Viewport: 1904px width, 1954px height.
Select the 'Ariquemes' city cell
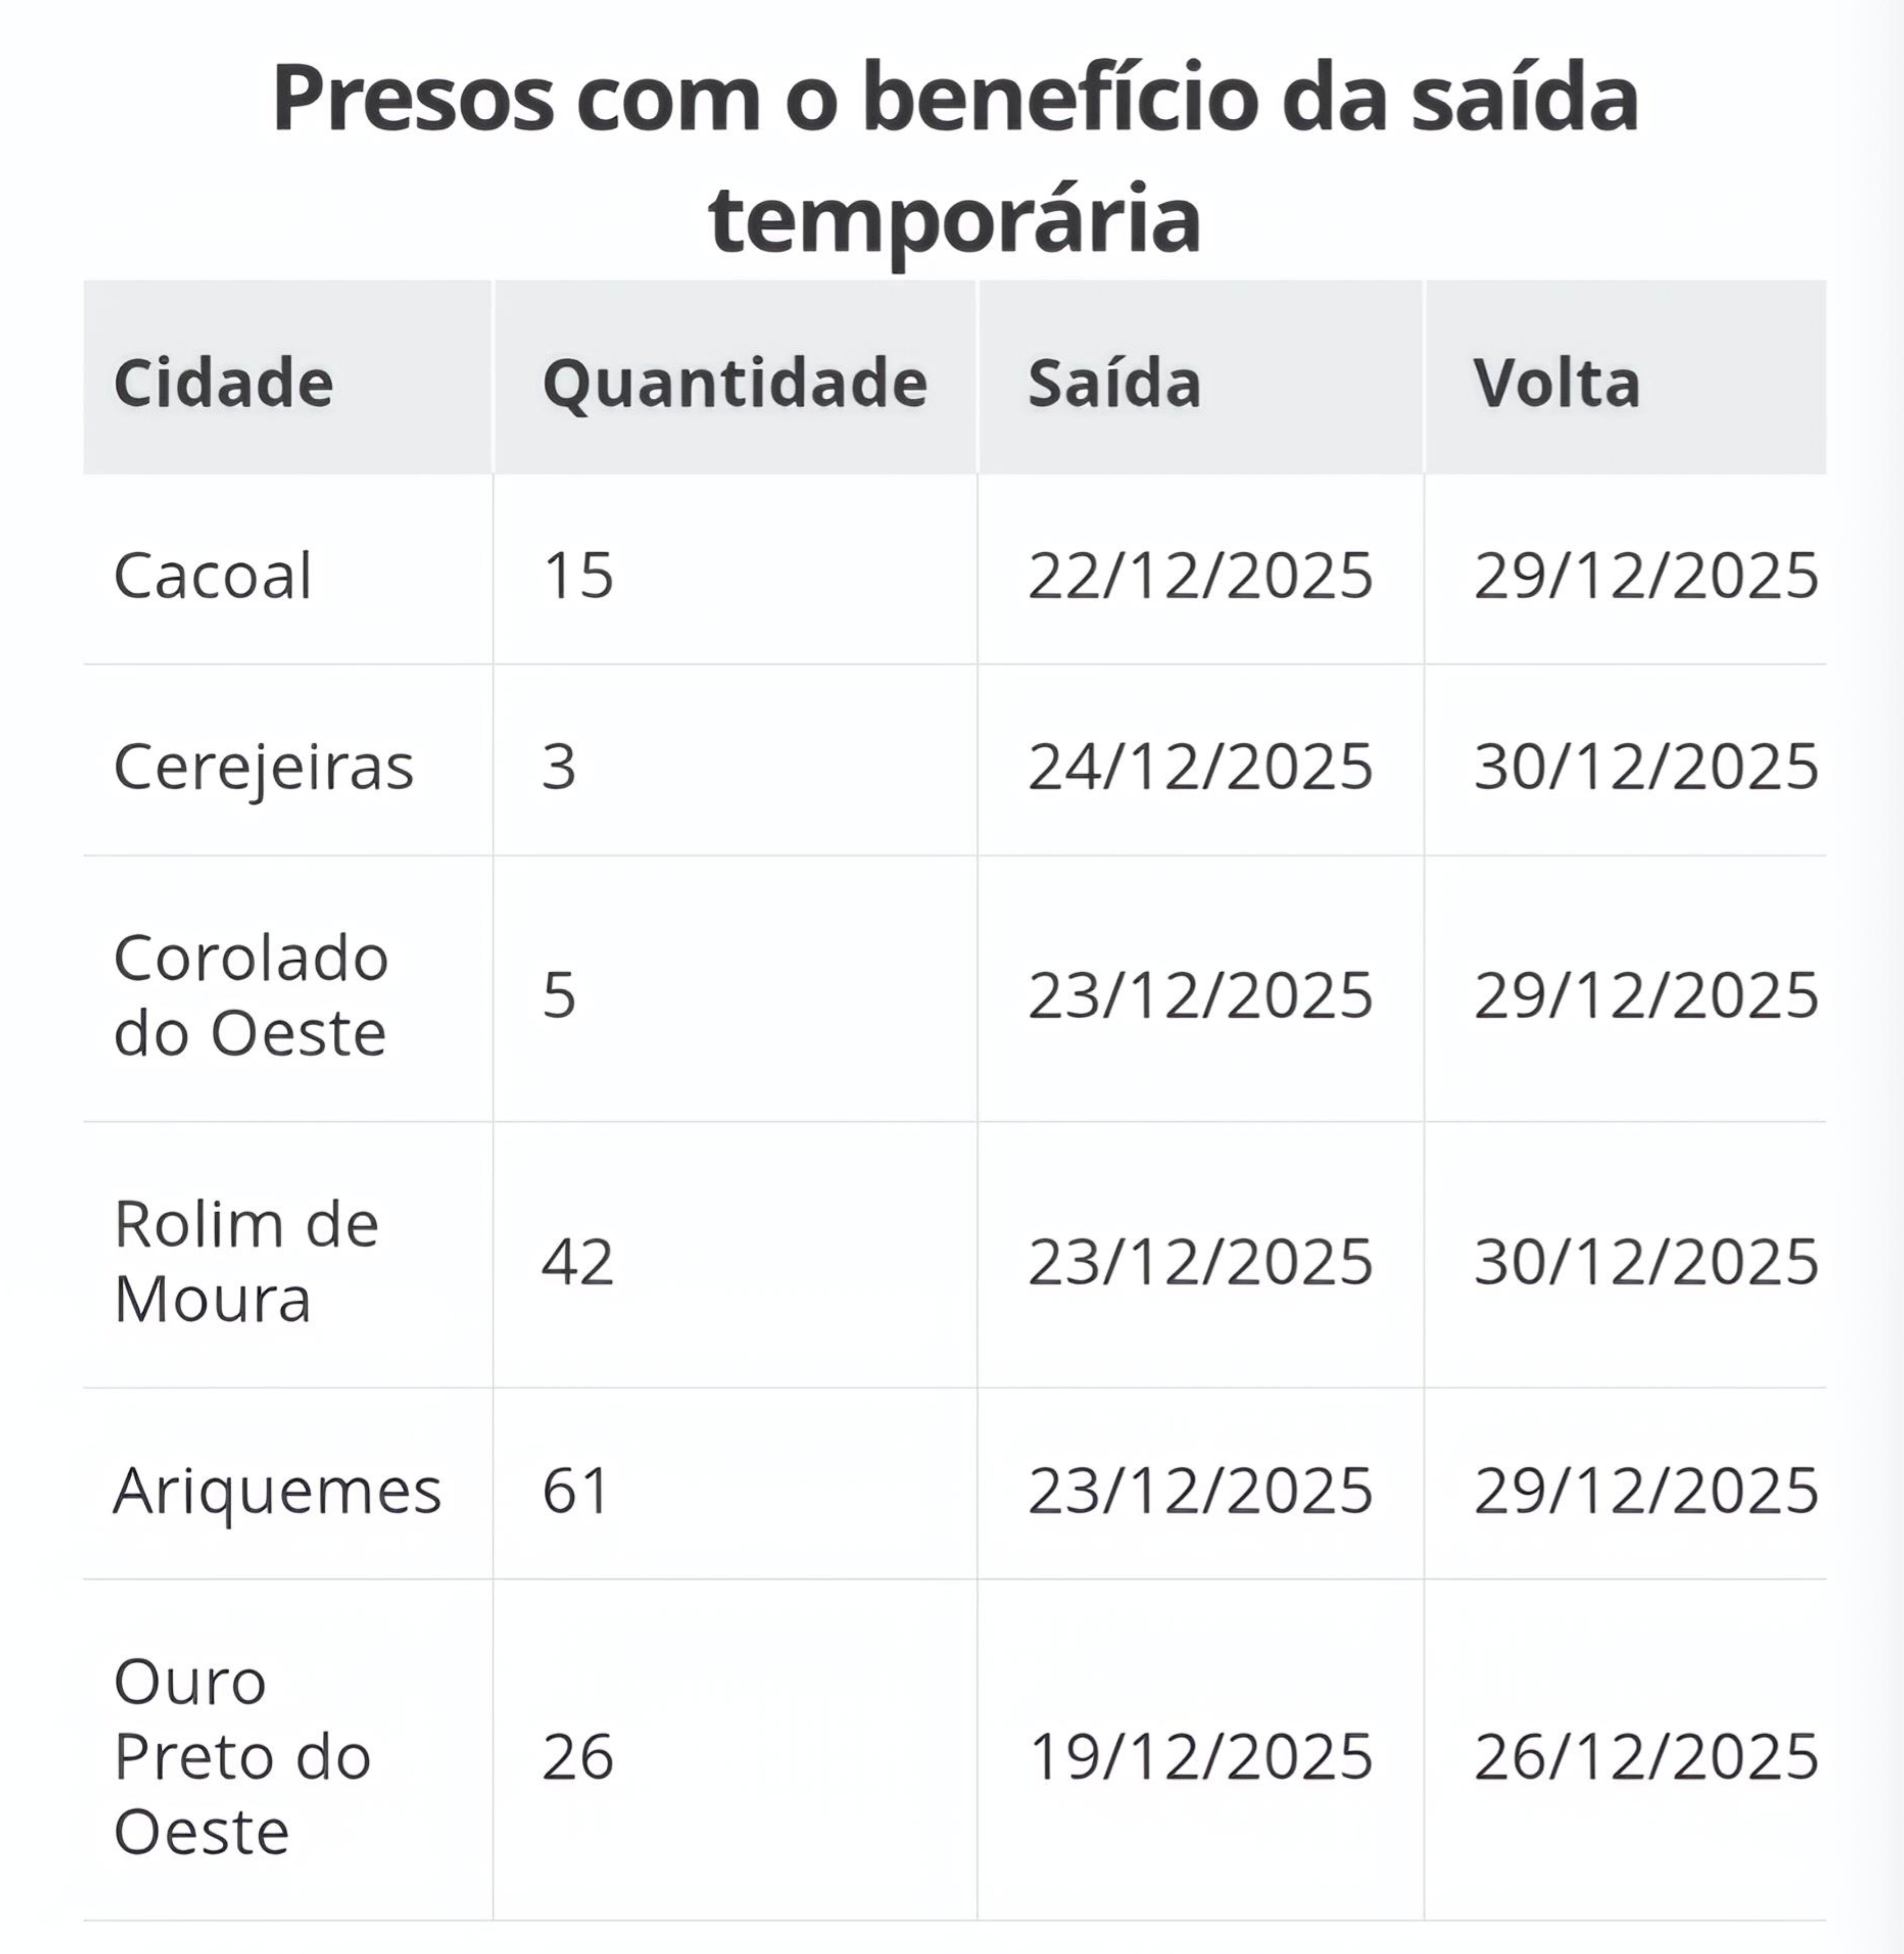[x=277, y=1491]
